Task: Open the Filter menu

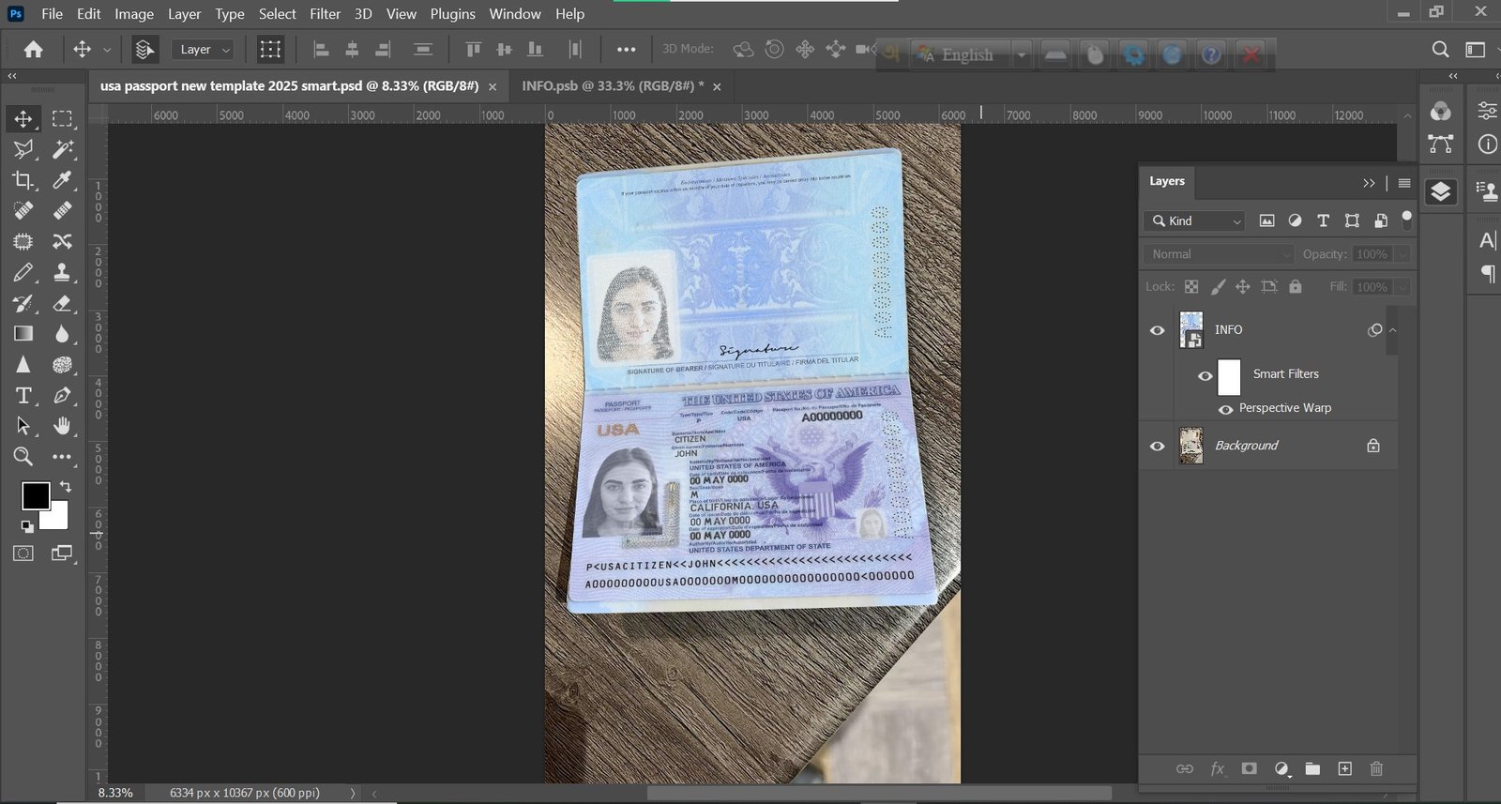Action: pyautogui.click(x=325, y=14)
